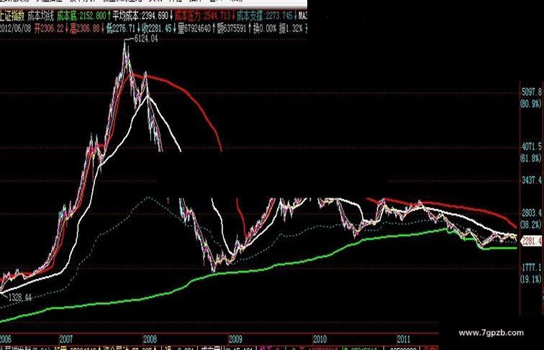Click the 2007 marker on time axis

coord(66,339)
